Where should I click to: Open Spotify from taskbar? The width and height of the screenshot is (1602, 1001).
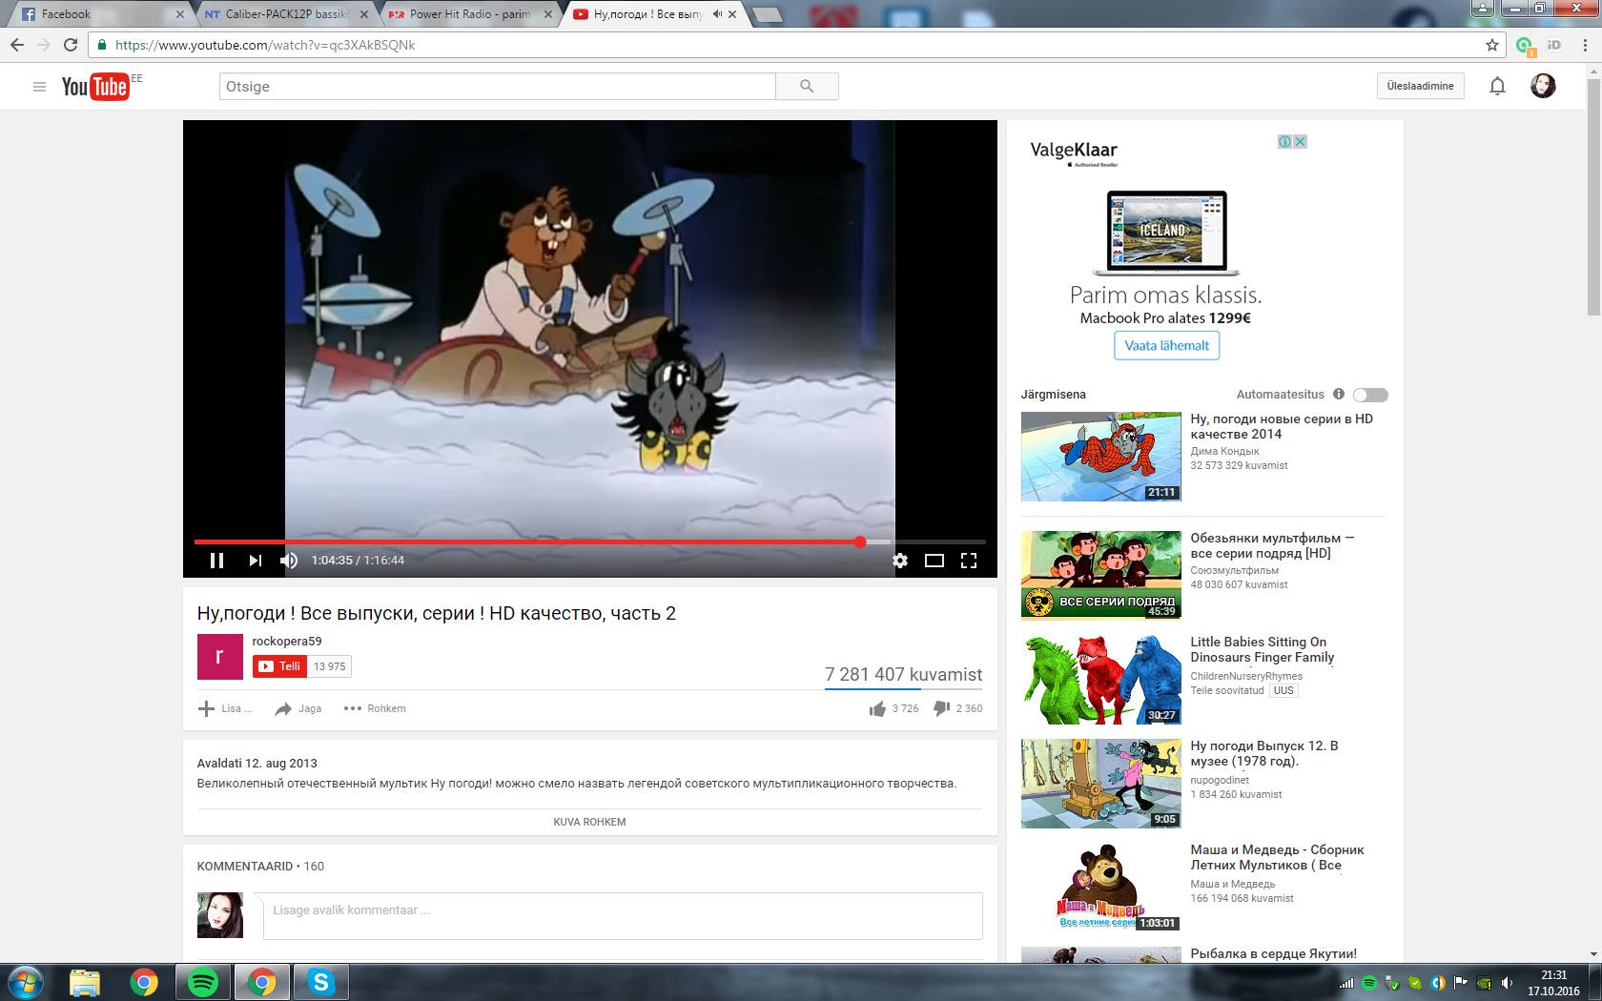(x=203, y=982)
